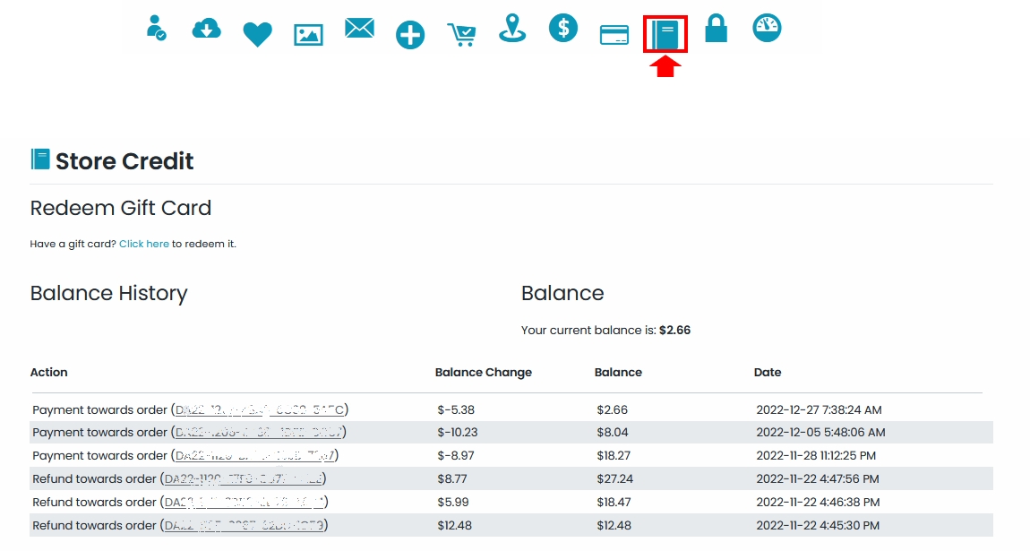Click the plus circle icon
Viewport: 1030px width, 551px height.
pyautogui.click(x=410, y=35)
